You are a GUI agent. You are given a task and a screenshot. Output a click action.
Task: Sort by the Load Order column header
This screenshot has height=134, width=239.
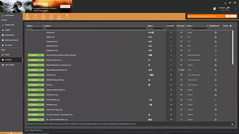coord(171,26)
